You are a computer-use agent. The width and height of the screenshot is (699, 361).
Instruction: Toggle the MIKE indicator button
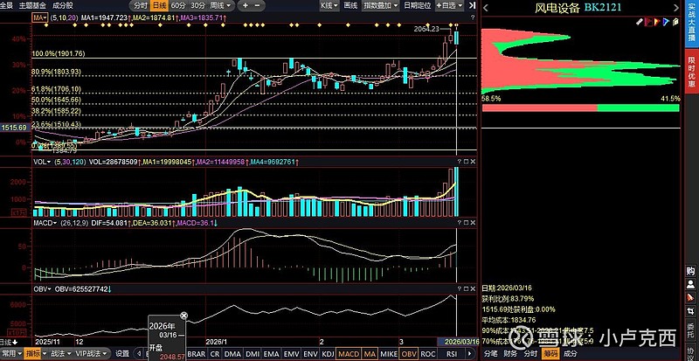(x=389, y=354)
